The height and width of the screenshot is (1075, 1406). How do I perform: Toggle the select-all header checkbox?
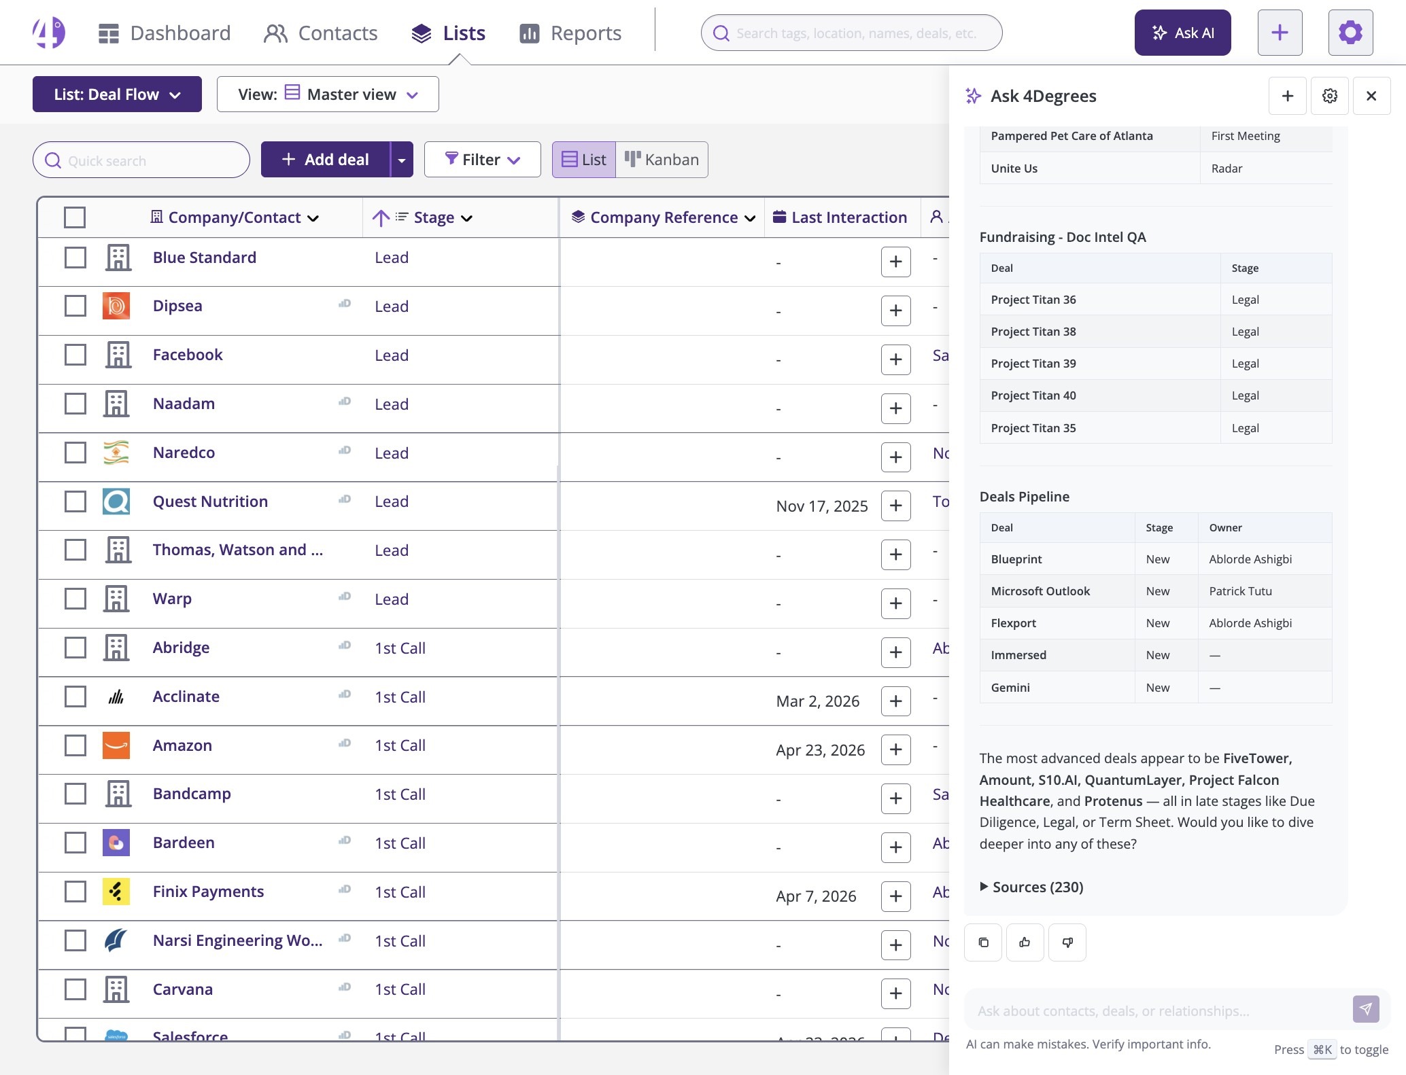(75, 217)
